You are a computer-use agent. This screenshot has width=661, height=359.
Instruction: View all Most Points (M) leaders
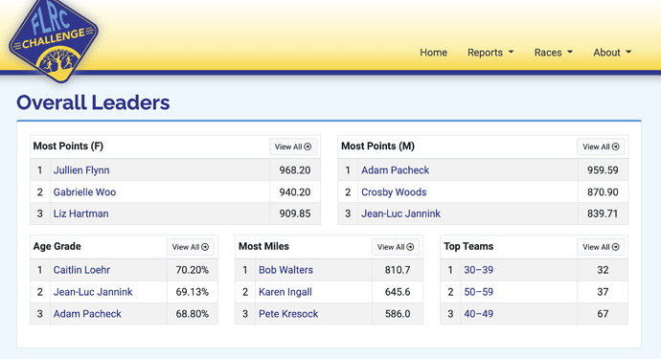(601, 146)
